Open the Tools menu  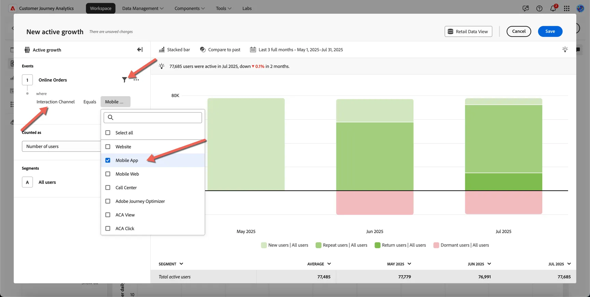[x=224, y=8]
